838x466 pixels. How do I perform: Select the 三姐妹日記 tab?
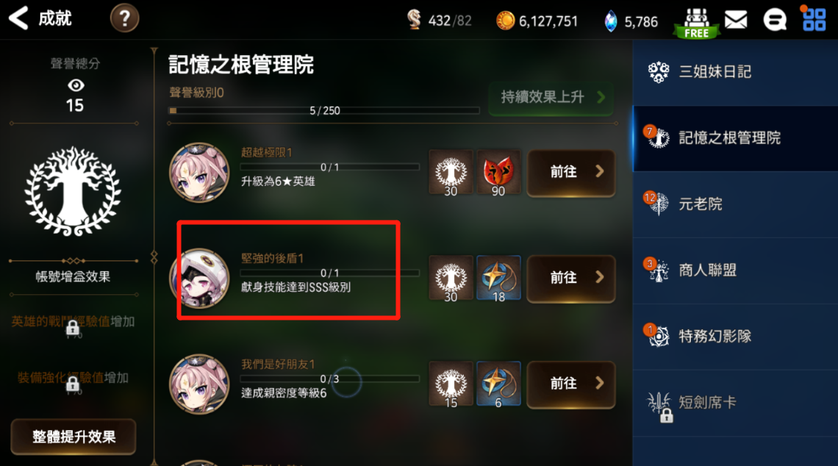coord(735,72)
